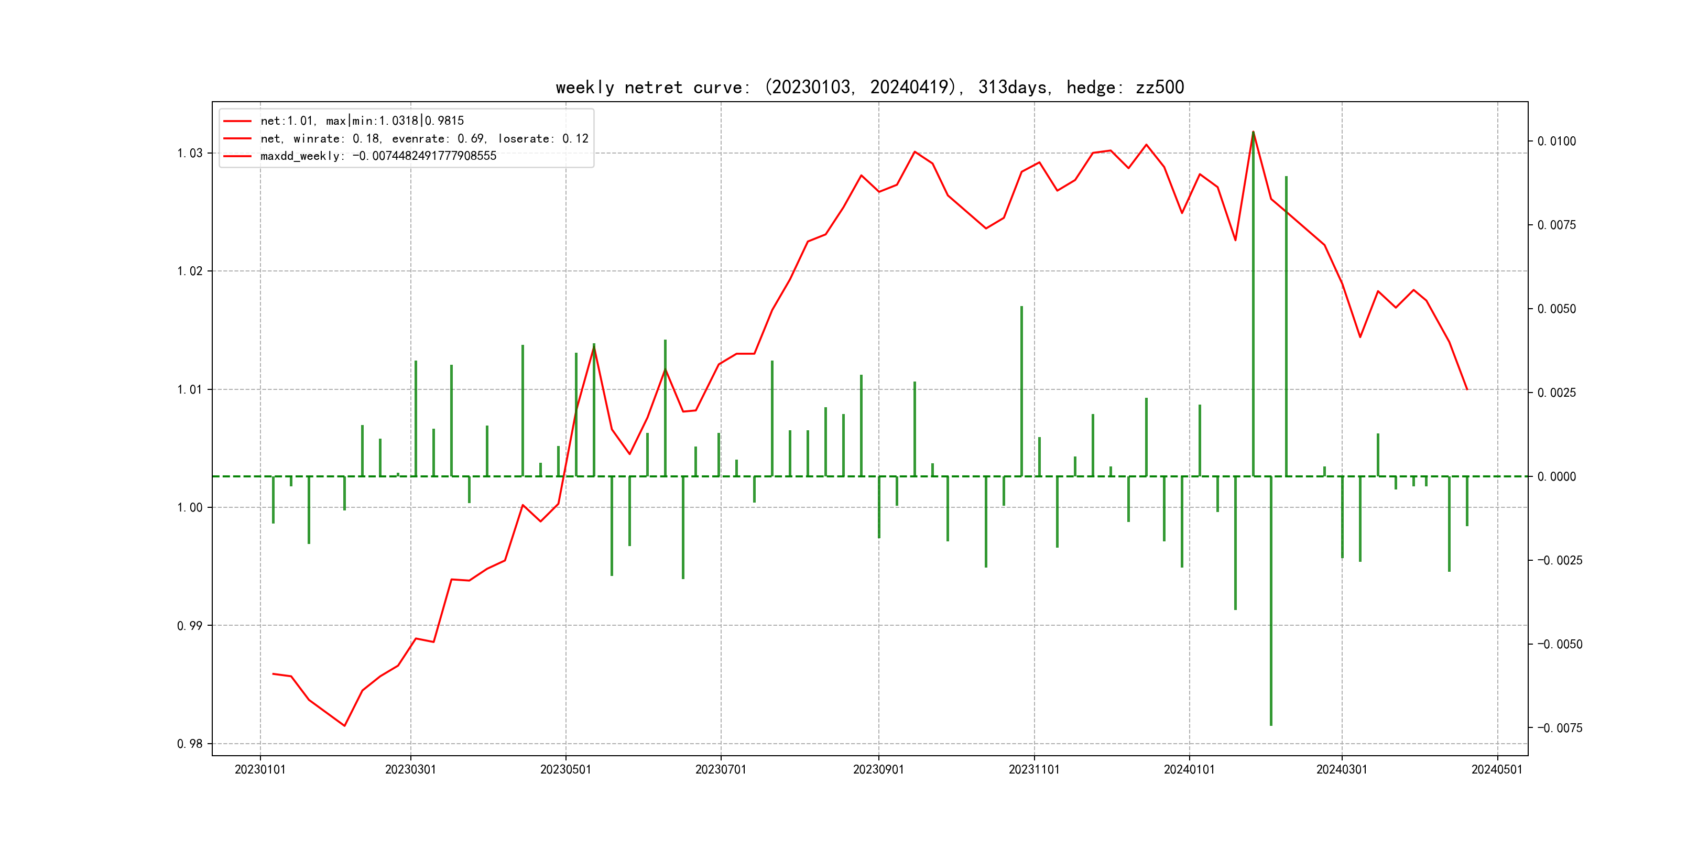Click the winrate legend entry text

click(x=424, y=138)
